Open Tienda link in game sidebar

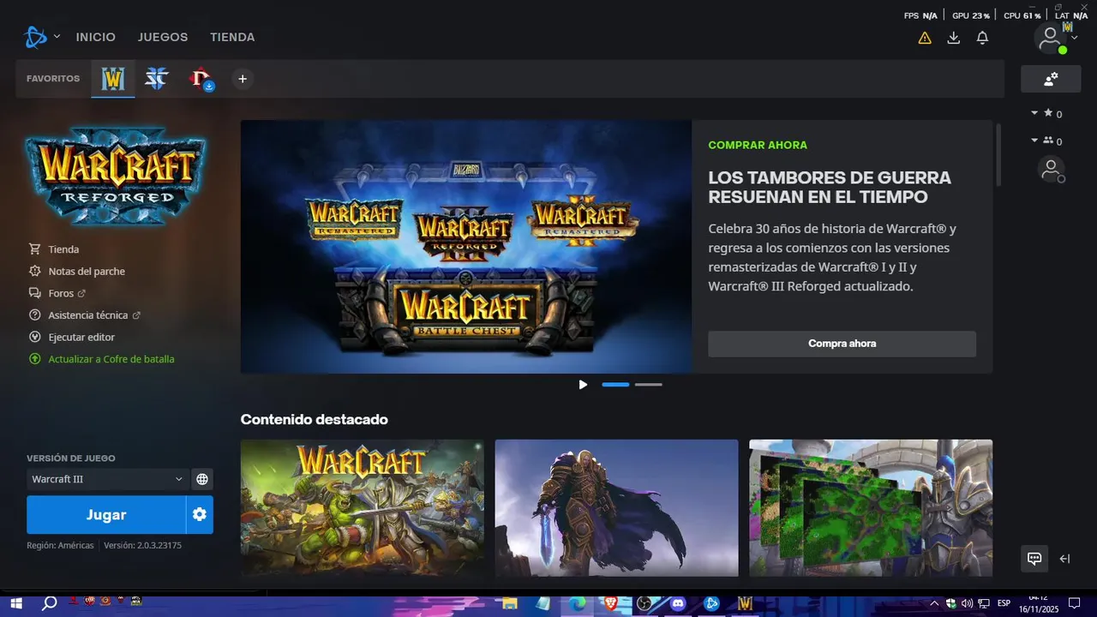click(63, 249)
